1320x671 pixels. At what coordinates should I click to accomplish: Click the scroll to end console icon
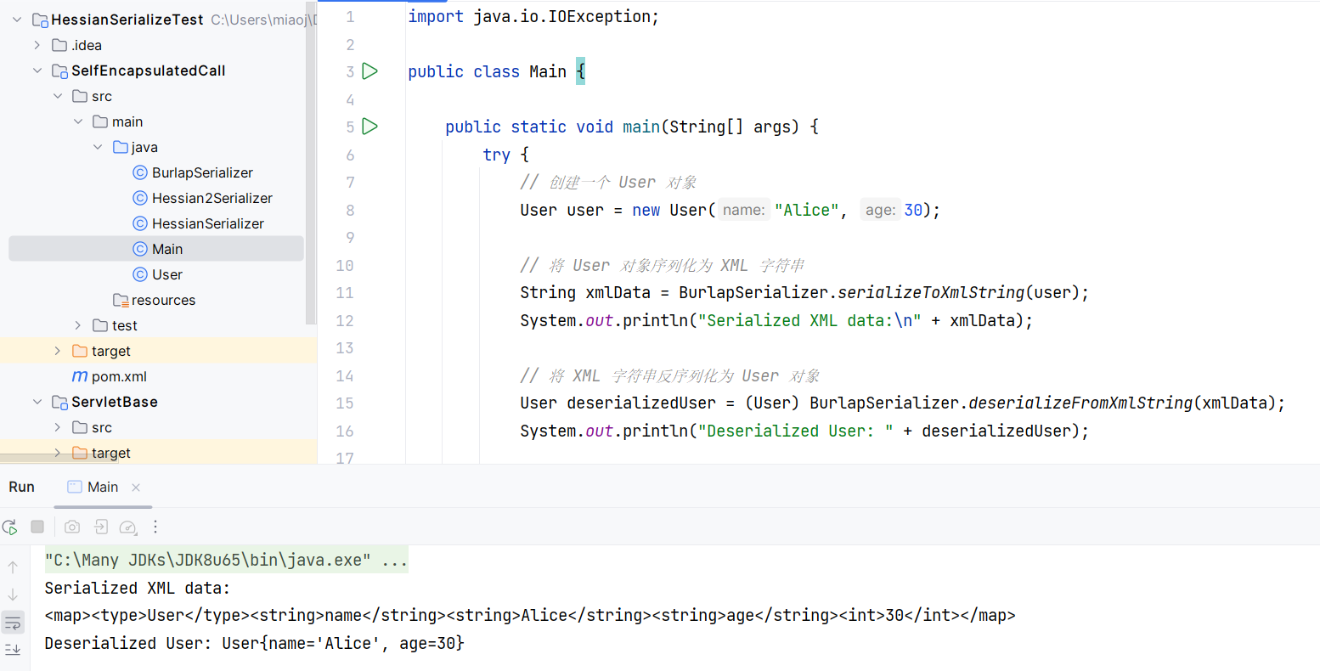(13, 650)
